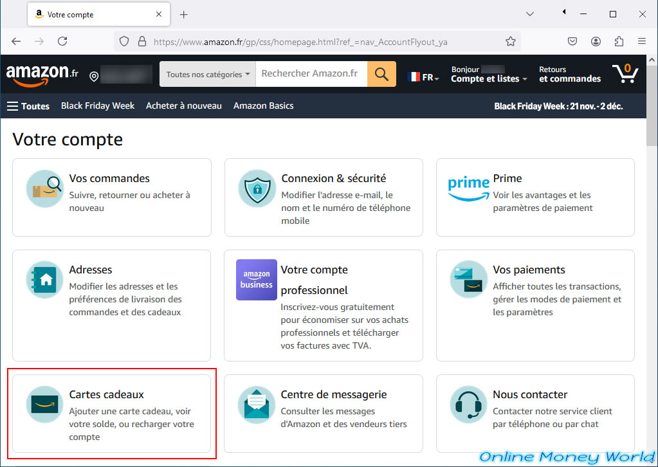Open Amazon Basics nav item
Viewport: 658px width, 467px height.
(x=264, y=105)
